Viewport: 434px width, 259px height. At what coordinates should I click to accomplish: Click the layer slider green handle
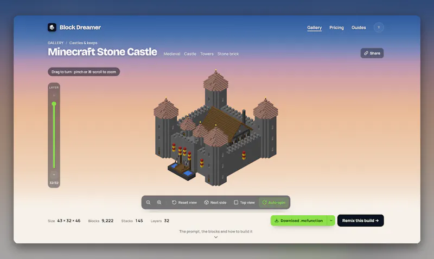click(54, 104)
